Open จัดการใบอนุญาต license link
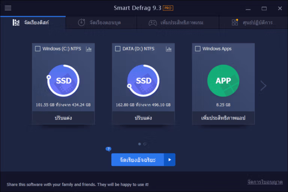The width and height of the screenshot is (288, 192). coord(265,182)
